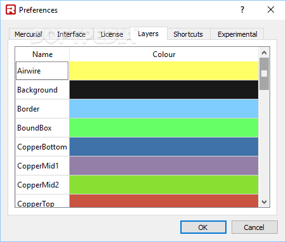The image size is (286, 242).
Task: Pick the lime CopperMid2 colour swatch
Action: click(x=164, y=185)
